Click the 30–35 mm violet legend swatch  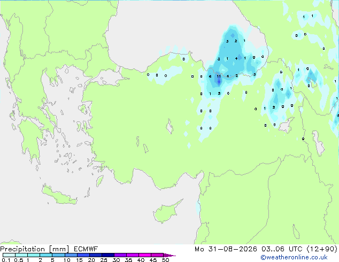pos(120,255)
